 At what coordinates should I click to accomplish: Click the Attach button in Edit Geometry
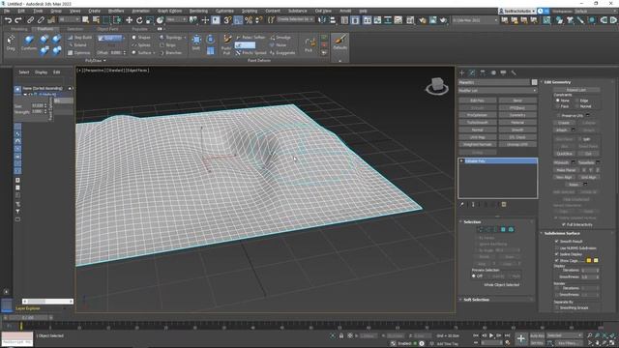click(561, 130)
